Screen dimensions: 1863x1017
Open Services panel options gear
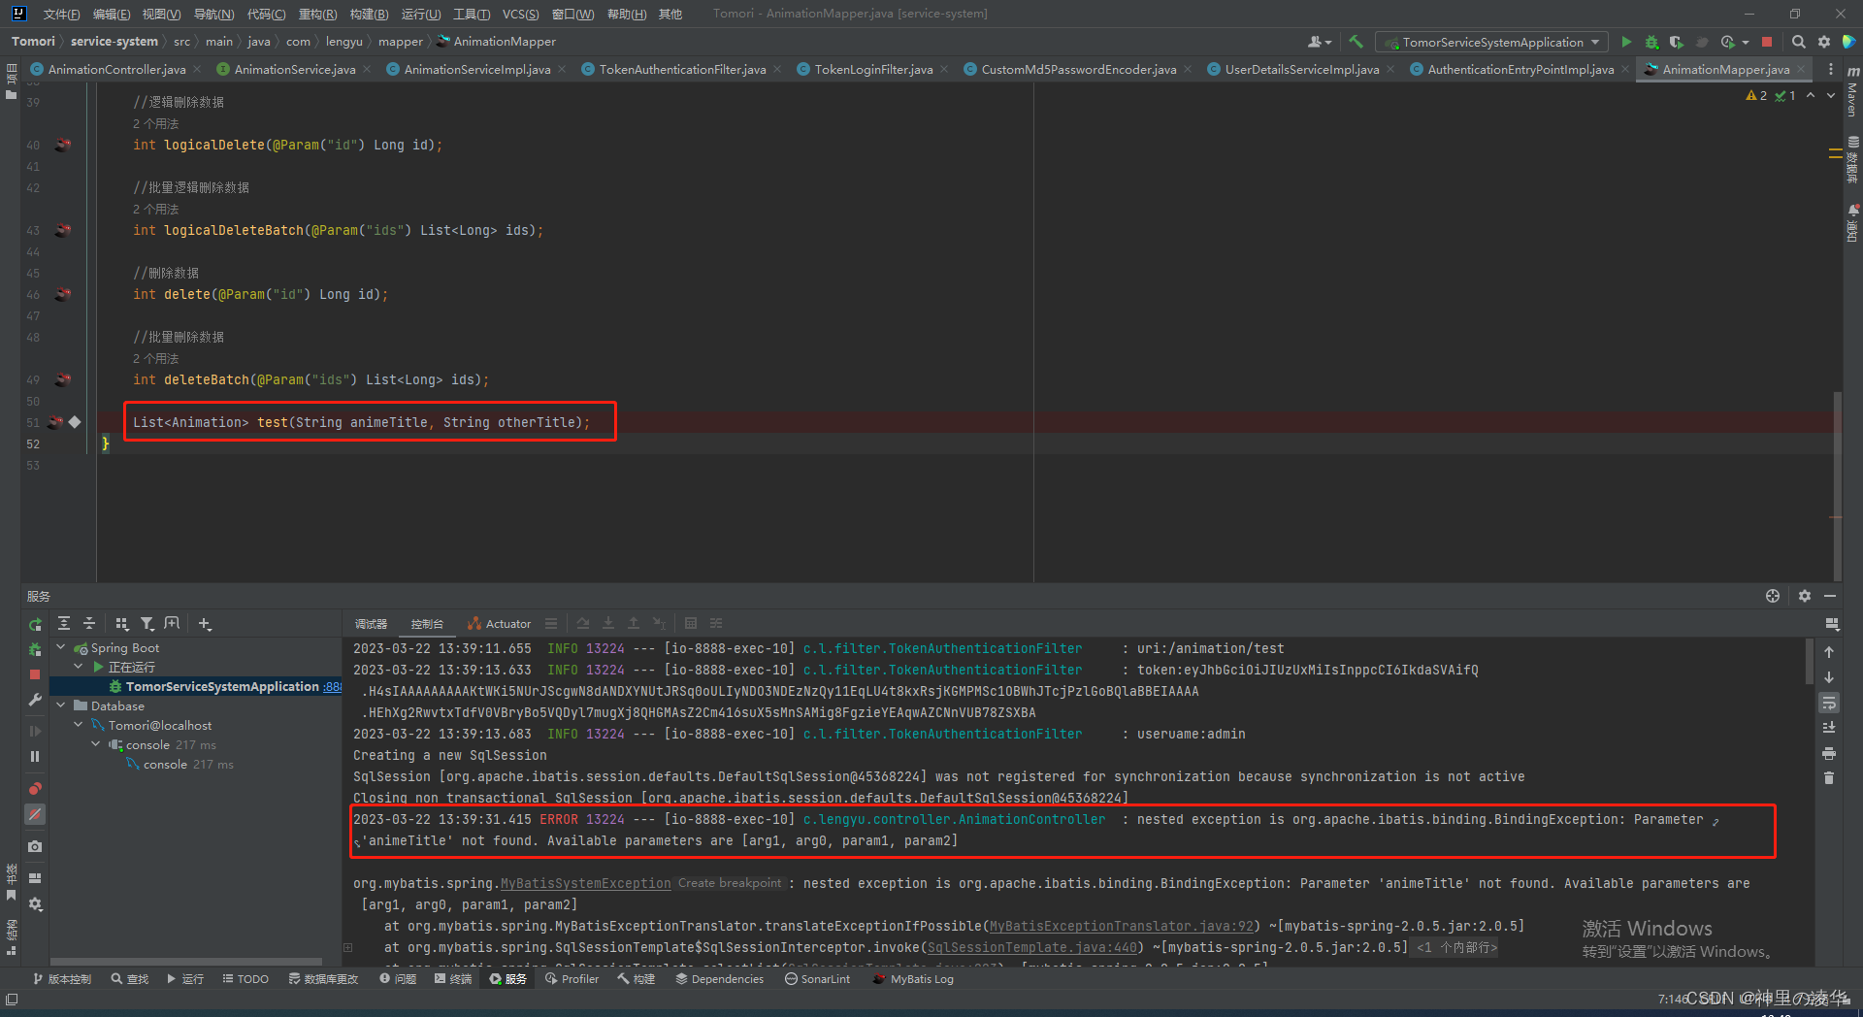click(1805, 596)
